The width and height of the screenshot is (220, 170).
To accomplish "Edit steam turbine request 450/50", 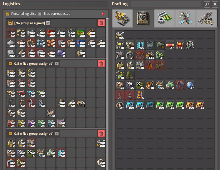I will [101, 163].
